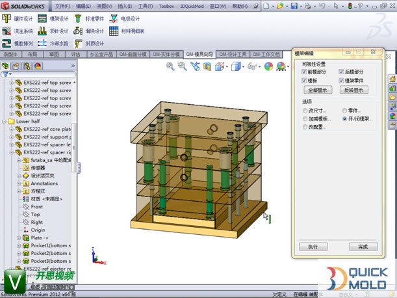397x298 pixels.
Task: Open the 3DQuickMold menu
Action: pyautogui.click(x=192, y=6)
